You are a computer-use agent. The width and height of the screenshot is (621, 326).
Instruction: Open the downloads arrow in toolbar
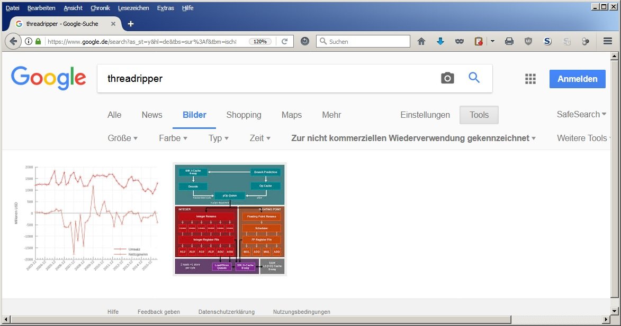440,41
